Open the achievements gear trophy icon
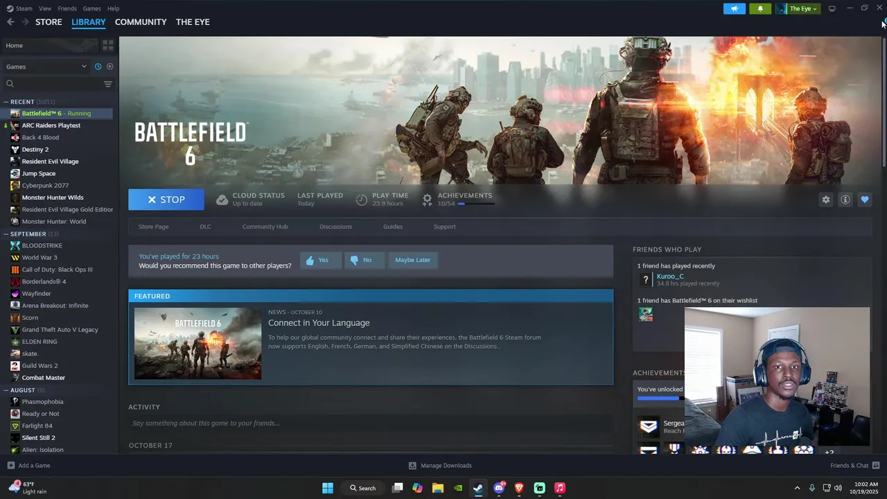The height and width of the screenshot is (499, 887). 427,200
